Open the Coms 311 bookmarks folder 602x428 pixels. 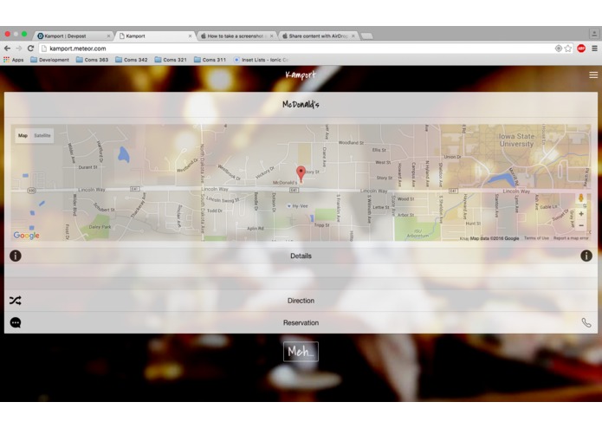coord(210,60)
